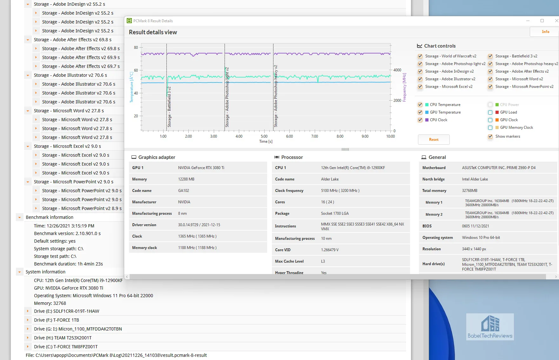This screenshot has height=360, width=559.
Task: Expand Drive (F:) T-FORCE 1TB entry
Action: click(28, 320)
